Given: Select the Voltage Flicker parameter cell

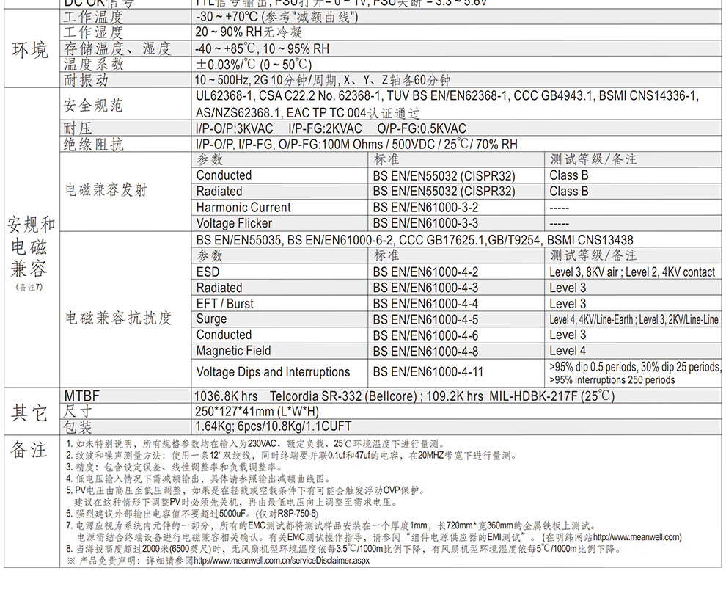Looking at the screenshot, I should (x=234, y=223).
